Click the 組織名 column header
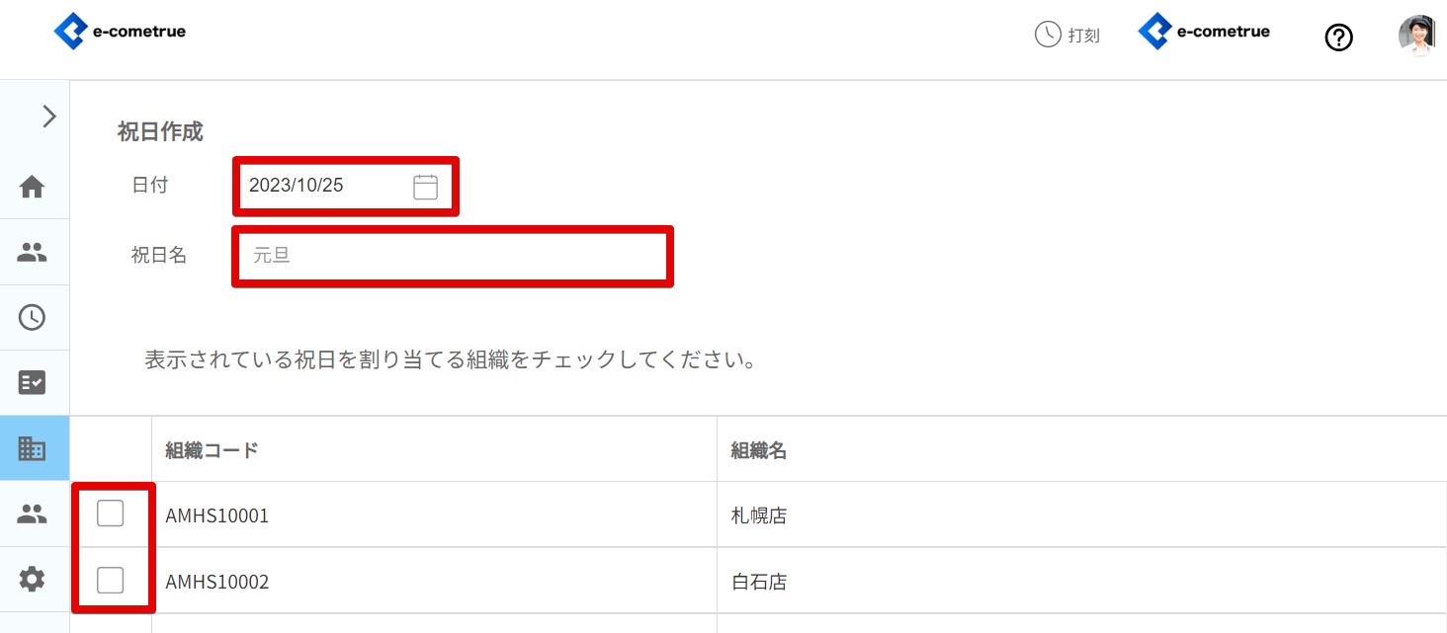This screenshot has height=633, width=1447. tap(759, 450)
